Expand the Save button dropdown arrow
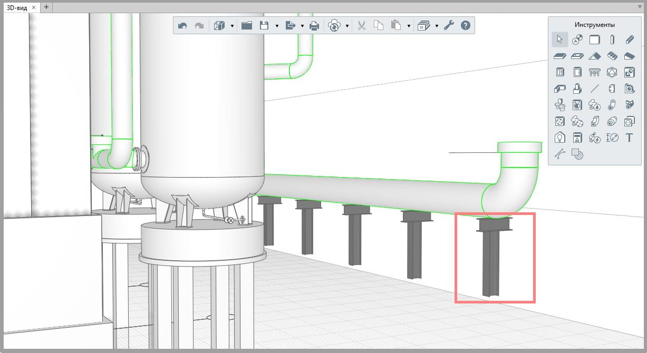Image resolution: width=647 pixels, height=353 pixels. coord(277,26)
